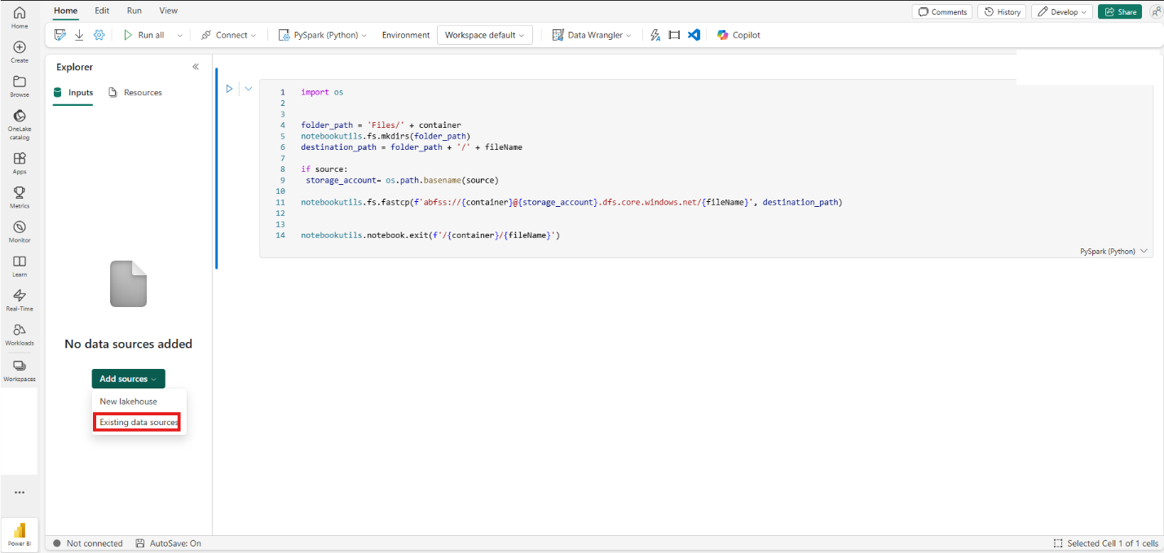
Task: Open the Run menu
Action: [x=133, y=11]
